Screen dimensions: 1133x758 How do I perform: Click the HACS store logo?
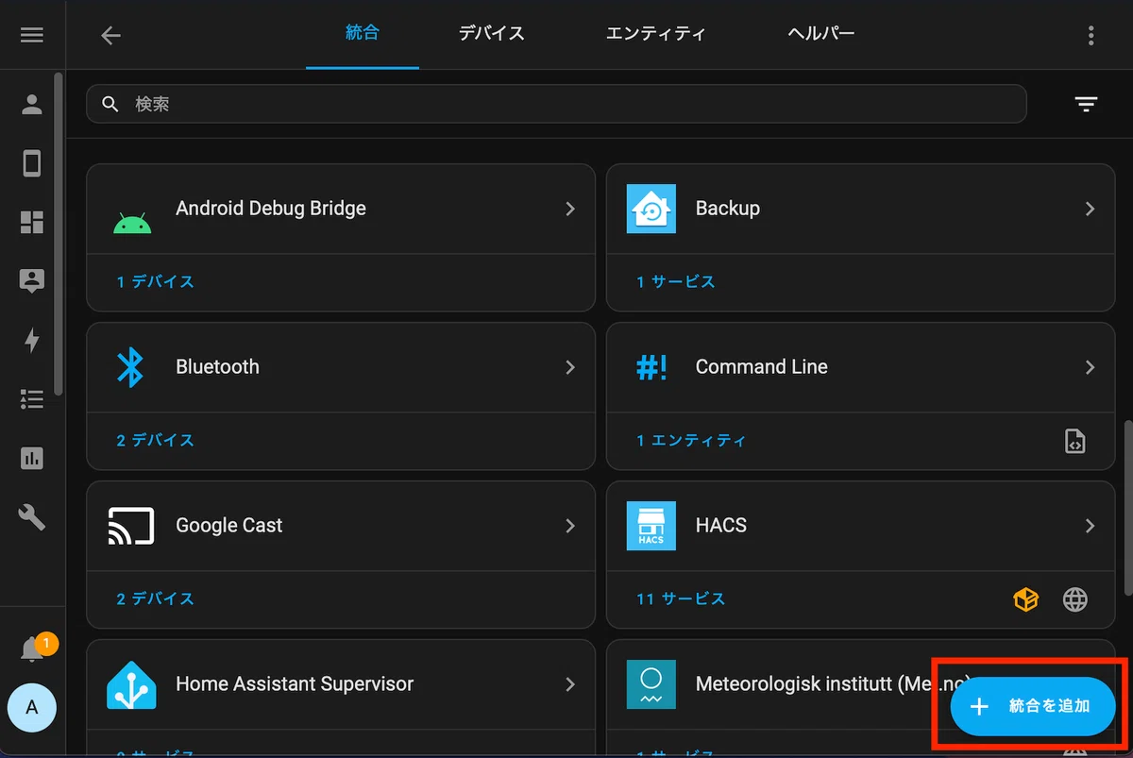point(651,526)
